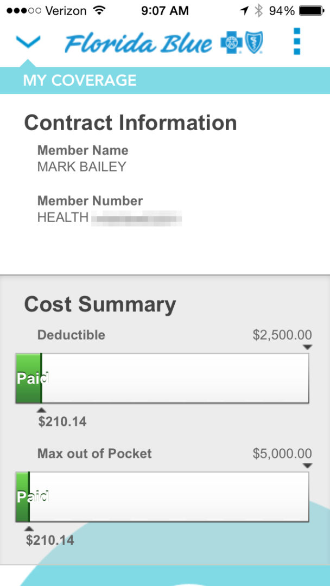Open the Cost Summary section

point(99,304)
